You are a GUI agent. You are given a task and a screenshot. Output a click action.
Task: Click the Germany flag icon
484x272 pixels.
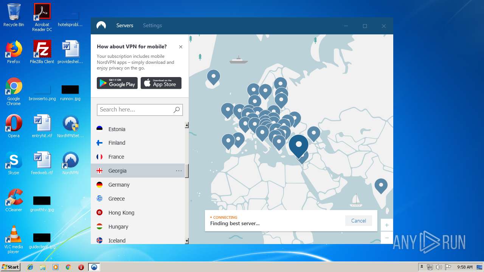pyautogui.click(x=99, y=185)
